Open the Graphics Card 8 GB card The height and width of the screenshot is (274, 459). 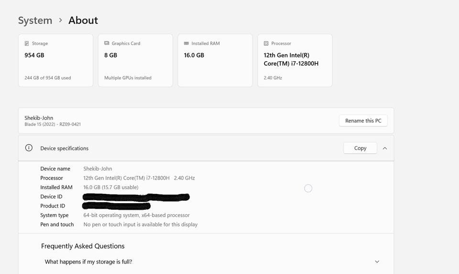coord(135,61)
